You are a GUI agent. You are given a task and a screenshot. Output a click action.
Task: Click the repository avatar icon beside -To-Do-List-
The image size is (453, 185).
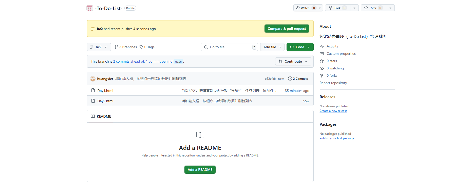pos(90,8)
